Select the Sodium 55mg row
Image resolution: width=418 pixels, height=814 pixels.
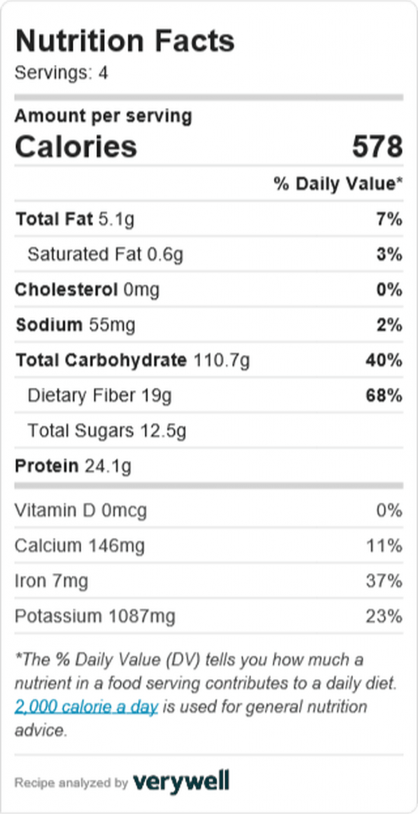[x=209, y=325]
